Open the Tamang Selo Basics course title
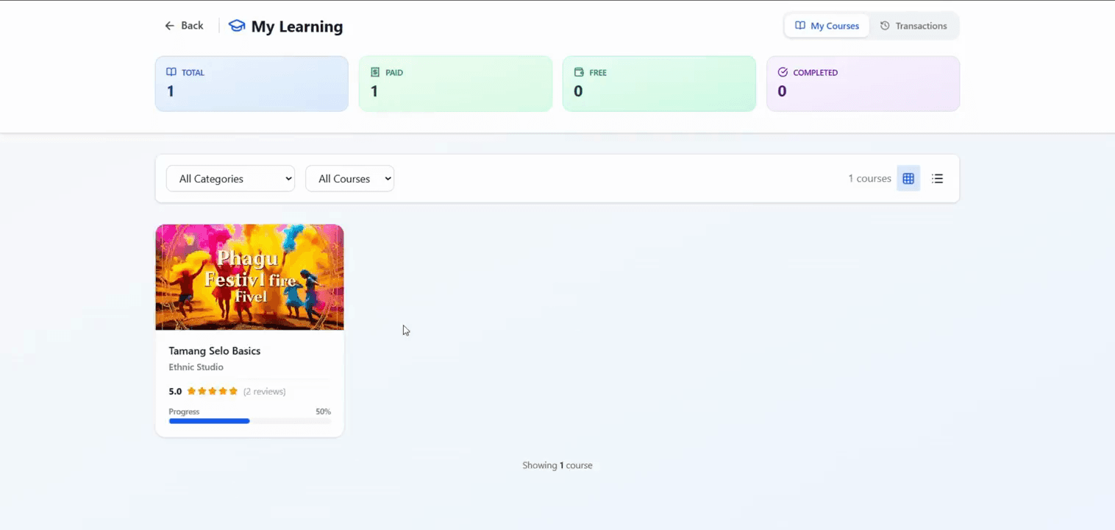The image size is (1115, 530). click(x=215, y=351)
